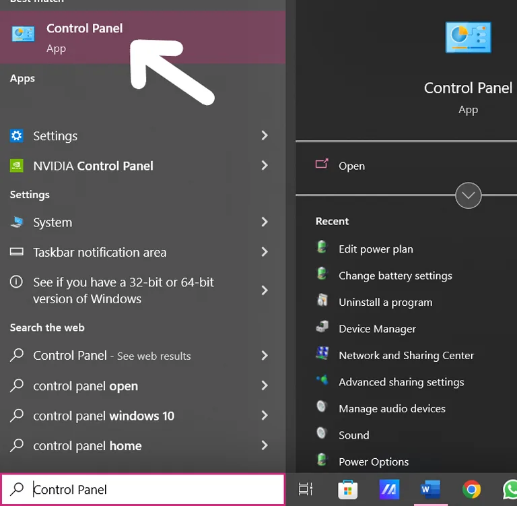Open Control Panel best match result
The height and width of the screenshot is (506, 517).
tap(143, 37)
